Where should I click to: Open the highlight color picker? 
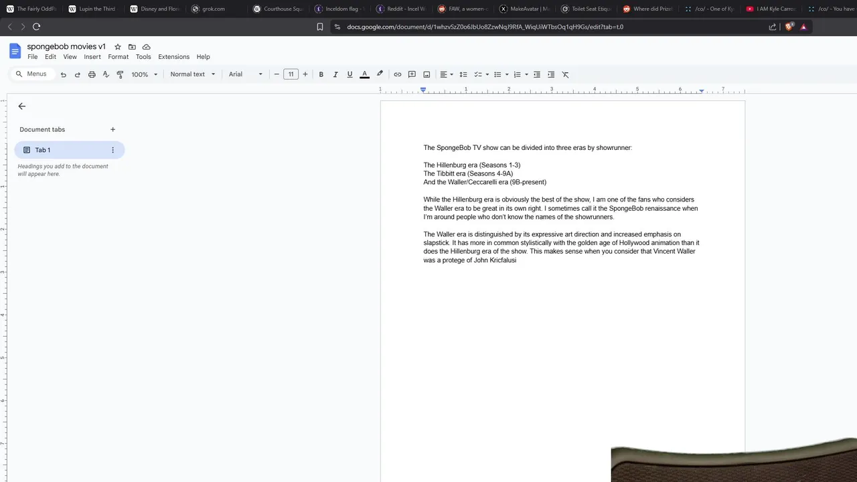tap(380, 74)
